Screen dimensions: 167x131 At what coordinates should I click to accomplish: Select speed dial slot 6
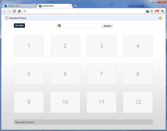coord(65,74)
